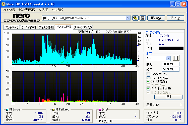
Task: Click the 開始 field showing 0000 MB
Action: point(170,64)
